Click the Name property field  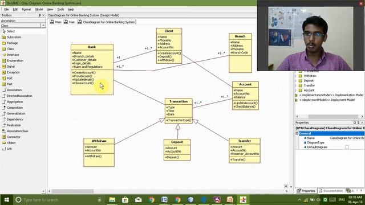(347, 138)
